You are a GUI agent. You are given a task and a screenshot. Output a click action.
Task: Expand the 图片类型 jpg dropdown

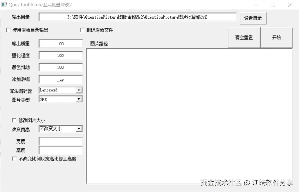point(79,99)
